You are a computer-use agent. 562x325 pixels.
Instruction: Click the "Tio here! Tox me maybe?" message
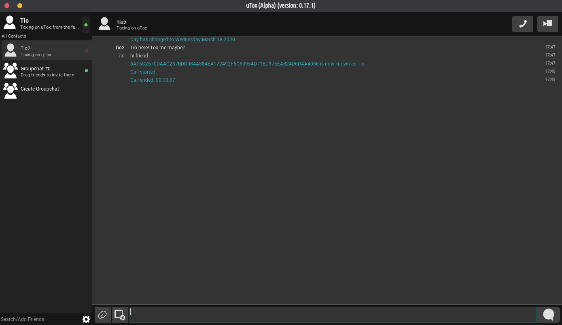tap(157, 48)
